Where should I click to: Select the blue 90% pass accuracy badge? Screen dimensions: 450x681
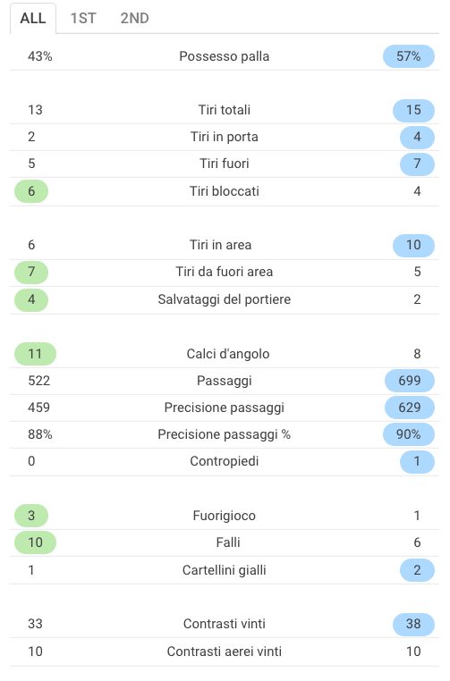408,433
